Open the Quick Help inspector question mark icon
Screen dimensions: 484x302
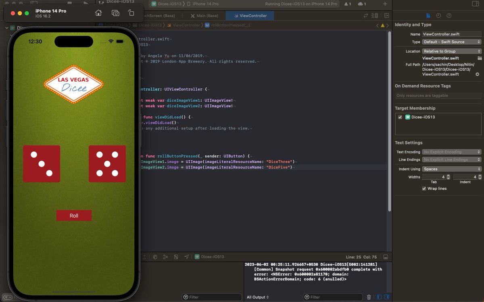pyautogui.click(x=449, y=15)
